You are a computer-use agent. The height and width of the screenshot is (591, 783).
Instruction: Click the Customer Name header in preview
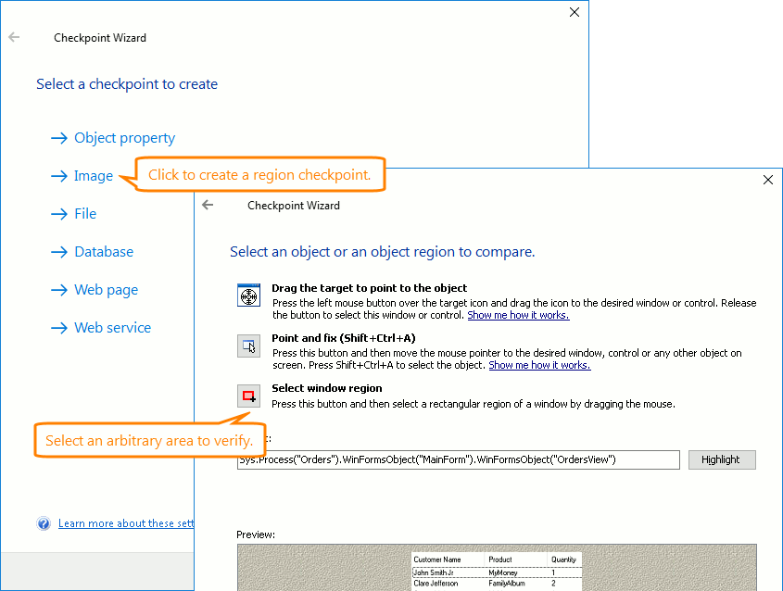[x=437, y=560]
